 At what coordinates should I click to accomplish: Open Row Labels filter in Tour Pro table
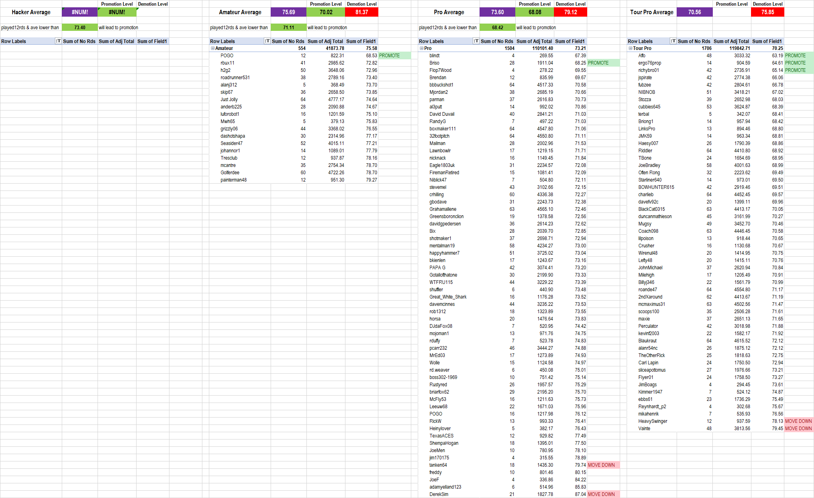tap(673, 41)
